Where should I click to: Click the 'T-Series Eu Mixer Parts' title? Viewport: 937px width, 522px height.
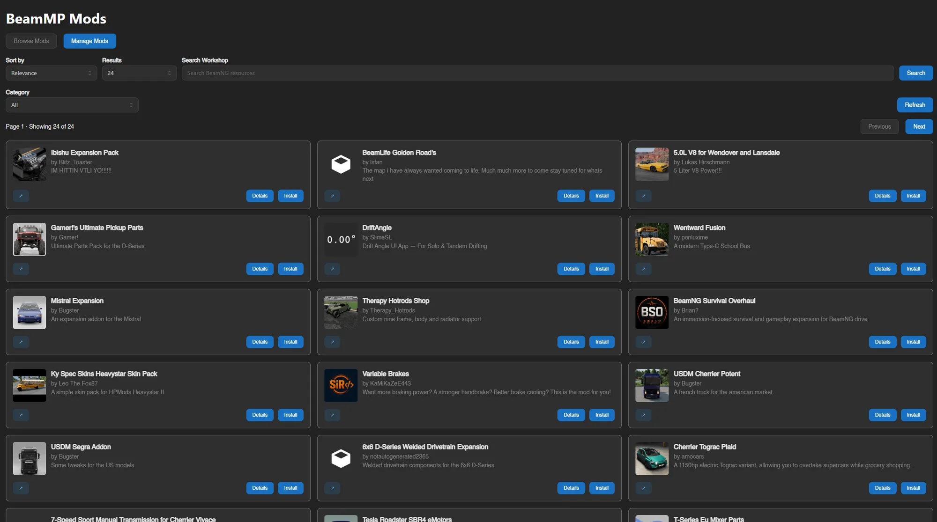point(708,519)
